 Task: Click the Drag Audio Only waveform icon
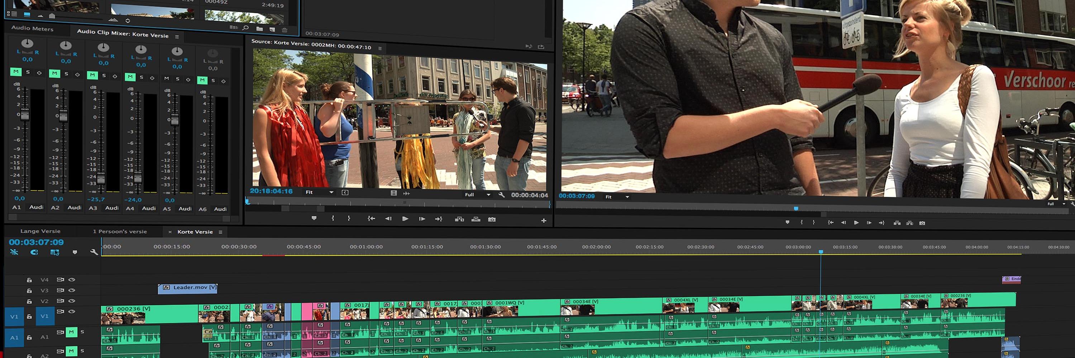[x=406, y=193]
